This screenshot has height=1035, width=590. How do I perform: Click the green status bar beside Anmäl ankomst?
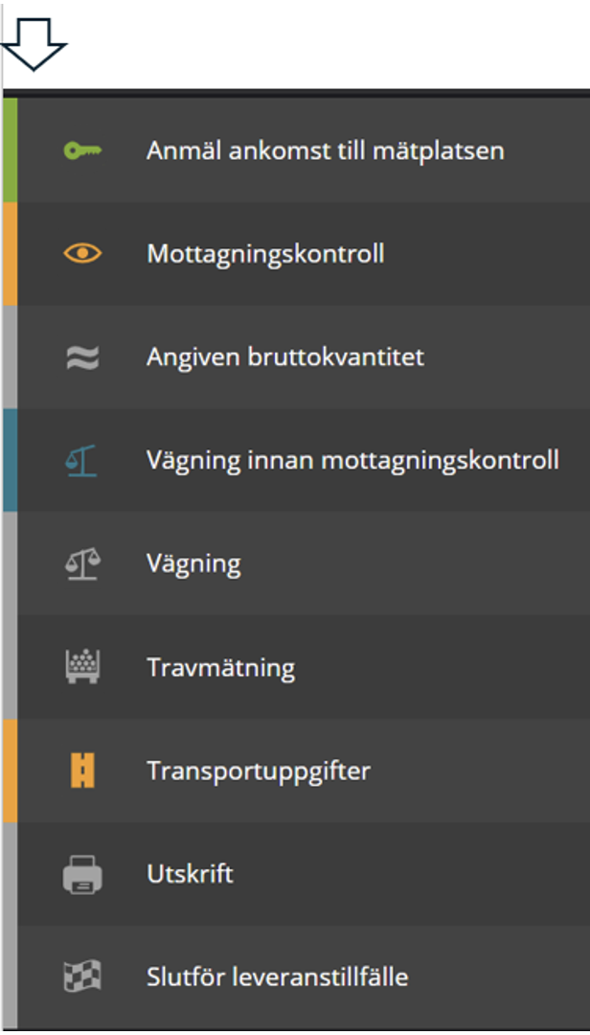10,150
